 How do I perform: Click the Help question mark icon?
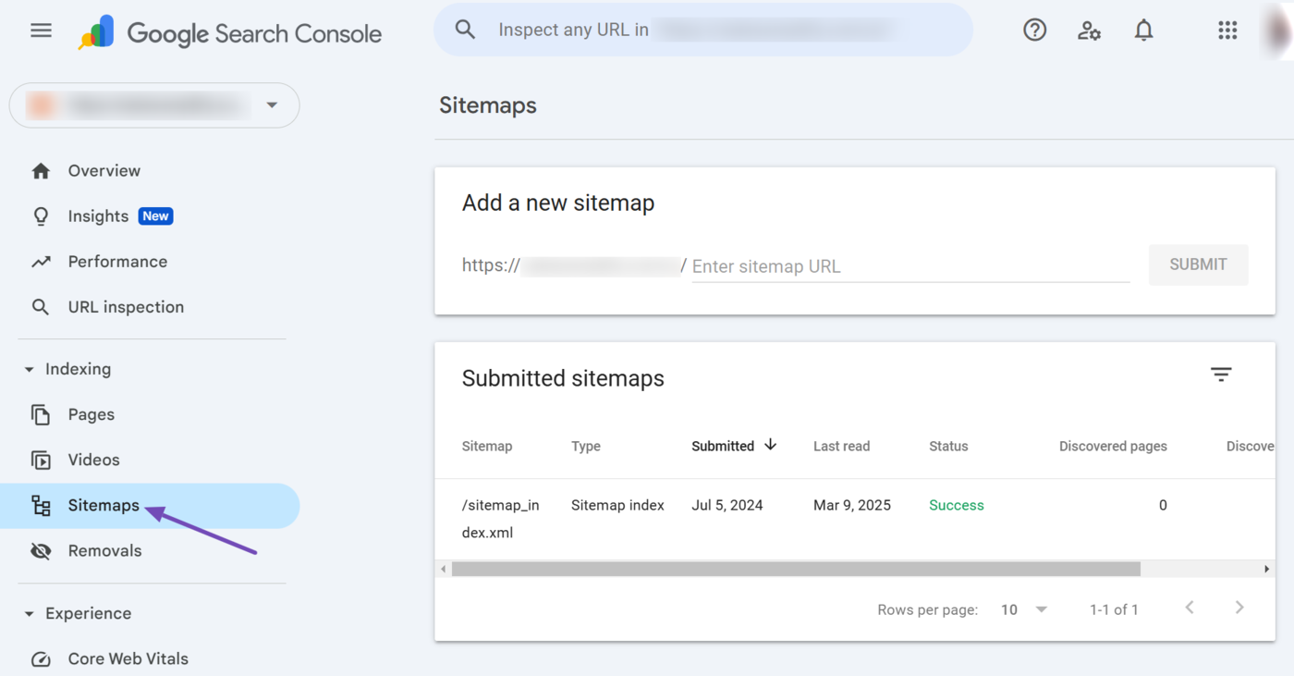pos(1034,31)
